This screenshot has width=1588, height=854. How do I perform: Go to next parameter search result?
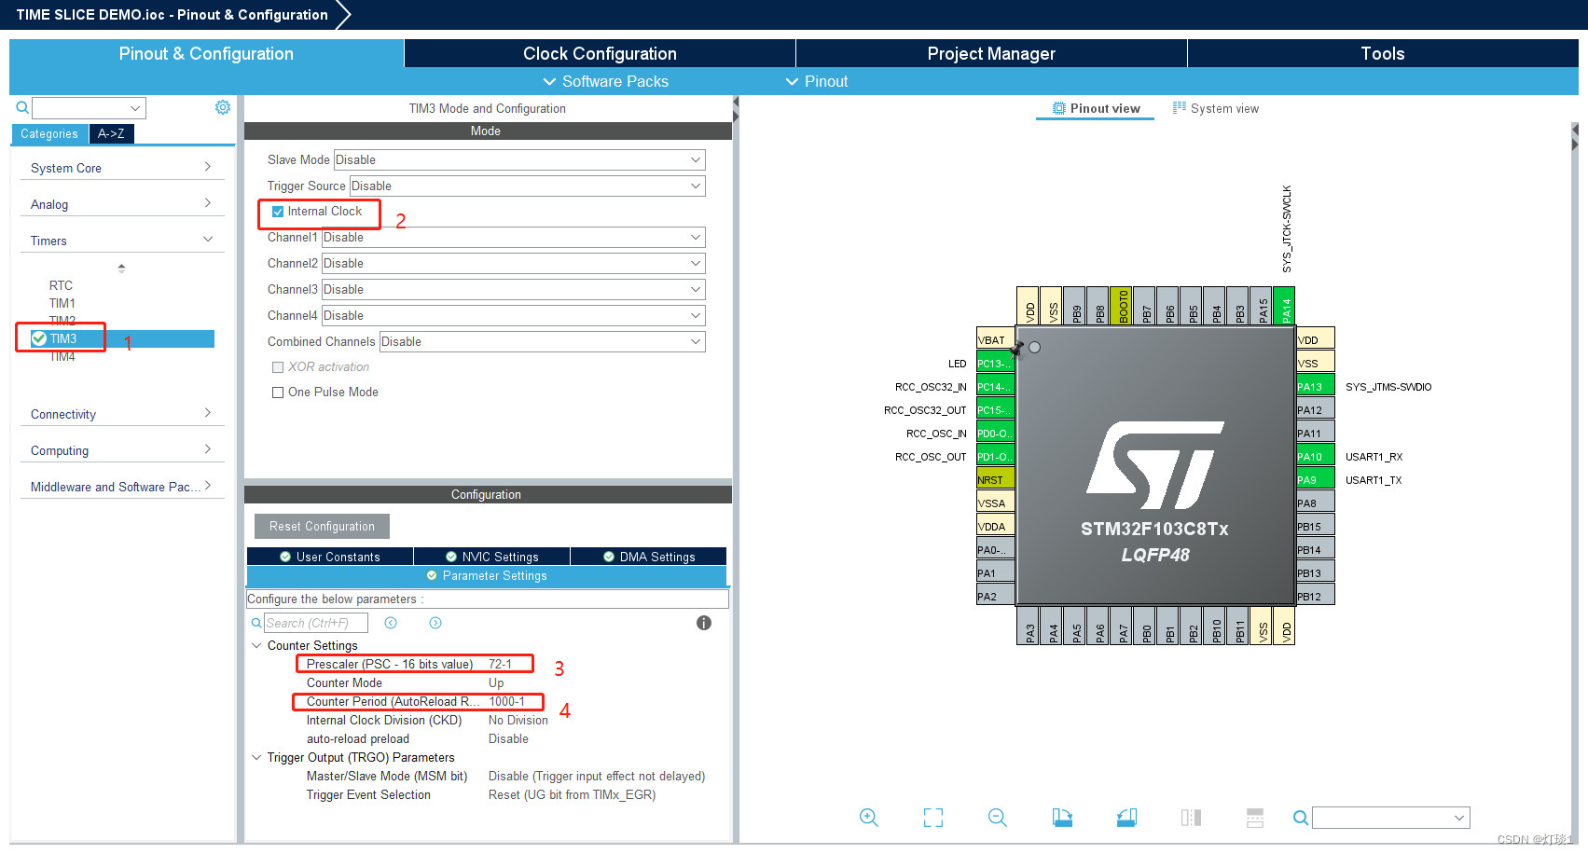pos(435,623)
